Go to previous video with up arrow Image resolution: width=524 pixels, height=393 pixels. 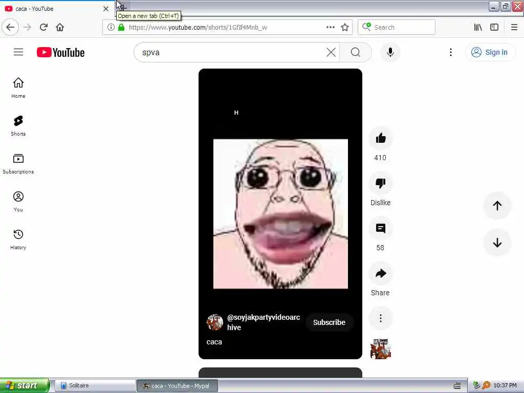pos(497,206)
